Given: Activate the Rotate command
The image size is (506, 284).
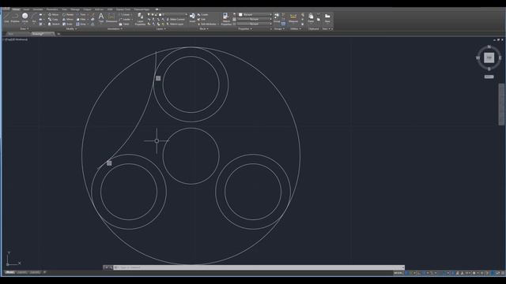Looking at the screenshot, I should [x=68, y=15].
